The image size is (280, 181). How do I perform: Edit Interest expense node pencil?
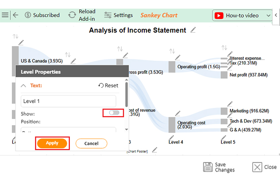pyautogui.click(x=230, y=54)
